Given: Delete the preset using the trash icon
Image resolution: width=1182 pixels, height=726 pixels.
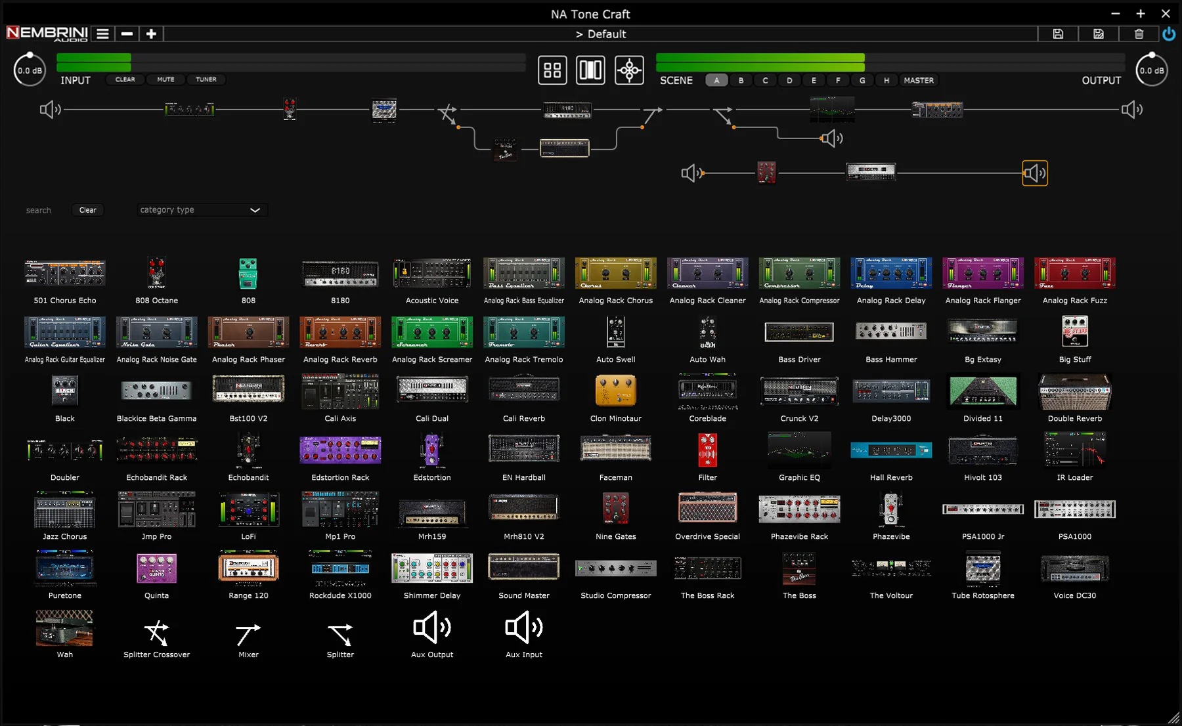Looking at the screenshot, I should click(1139, 33).
